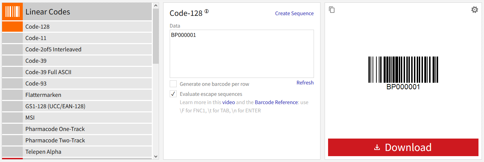This screenshot has width=484, height=162.
Task: Enable Generate one barcode per row
Action: 173,84
